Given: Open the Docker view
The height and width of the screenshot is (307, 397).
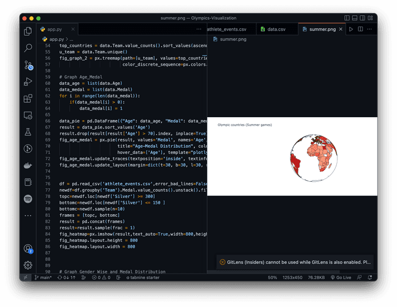Looking at the screenshot, I should (x=28, y=165).
